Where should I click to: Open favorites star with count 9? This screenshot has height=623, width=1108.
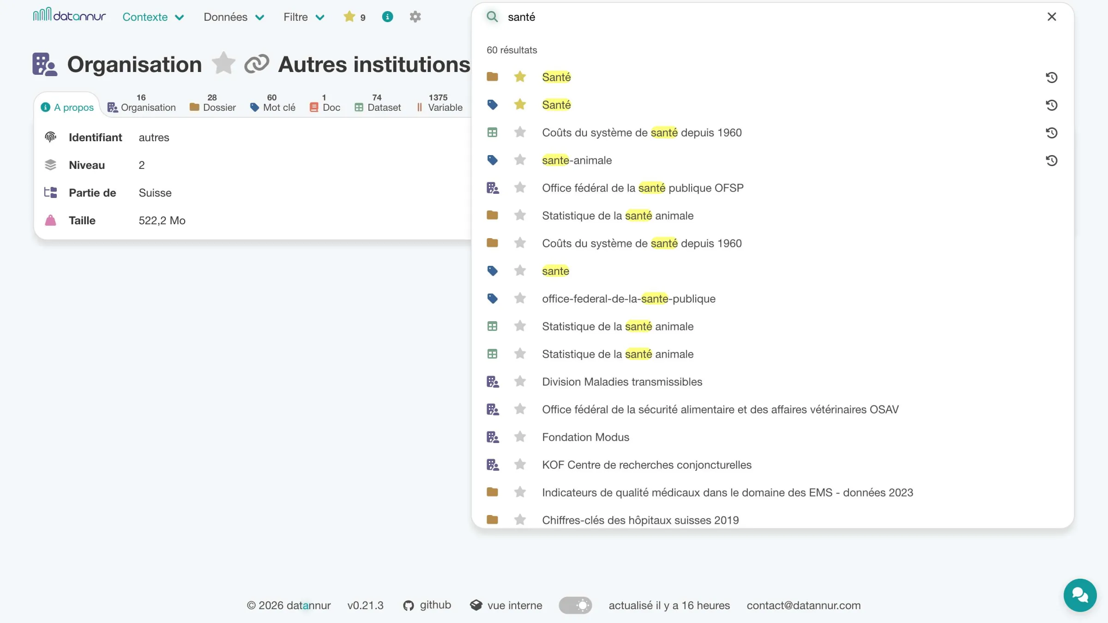(355, 17)
